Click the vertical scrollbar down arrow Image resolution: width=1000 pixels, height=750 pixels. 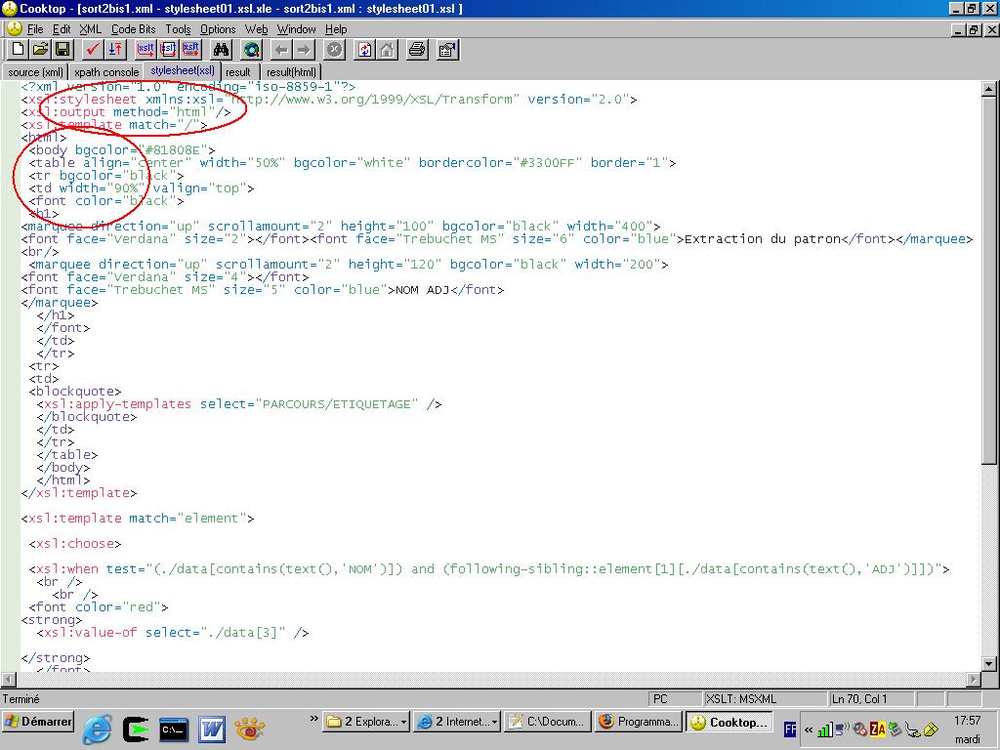point(988,663)
